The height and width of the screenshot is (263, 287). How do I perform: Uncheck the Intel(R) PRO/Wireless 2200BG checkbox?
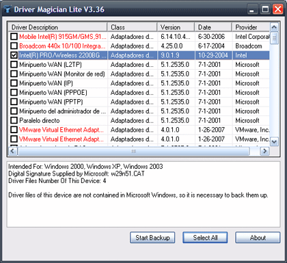coord(14,55)
